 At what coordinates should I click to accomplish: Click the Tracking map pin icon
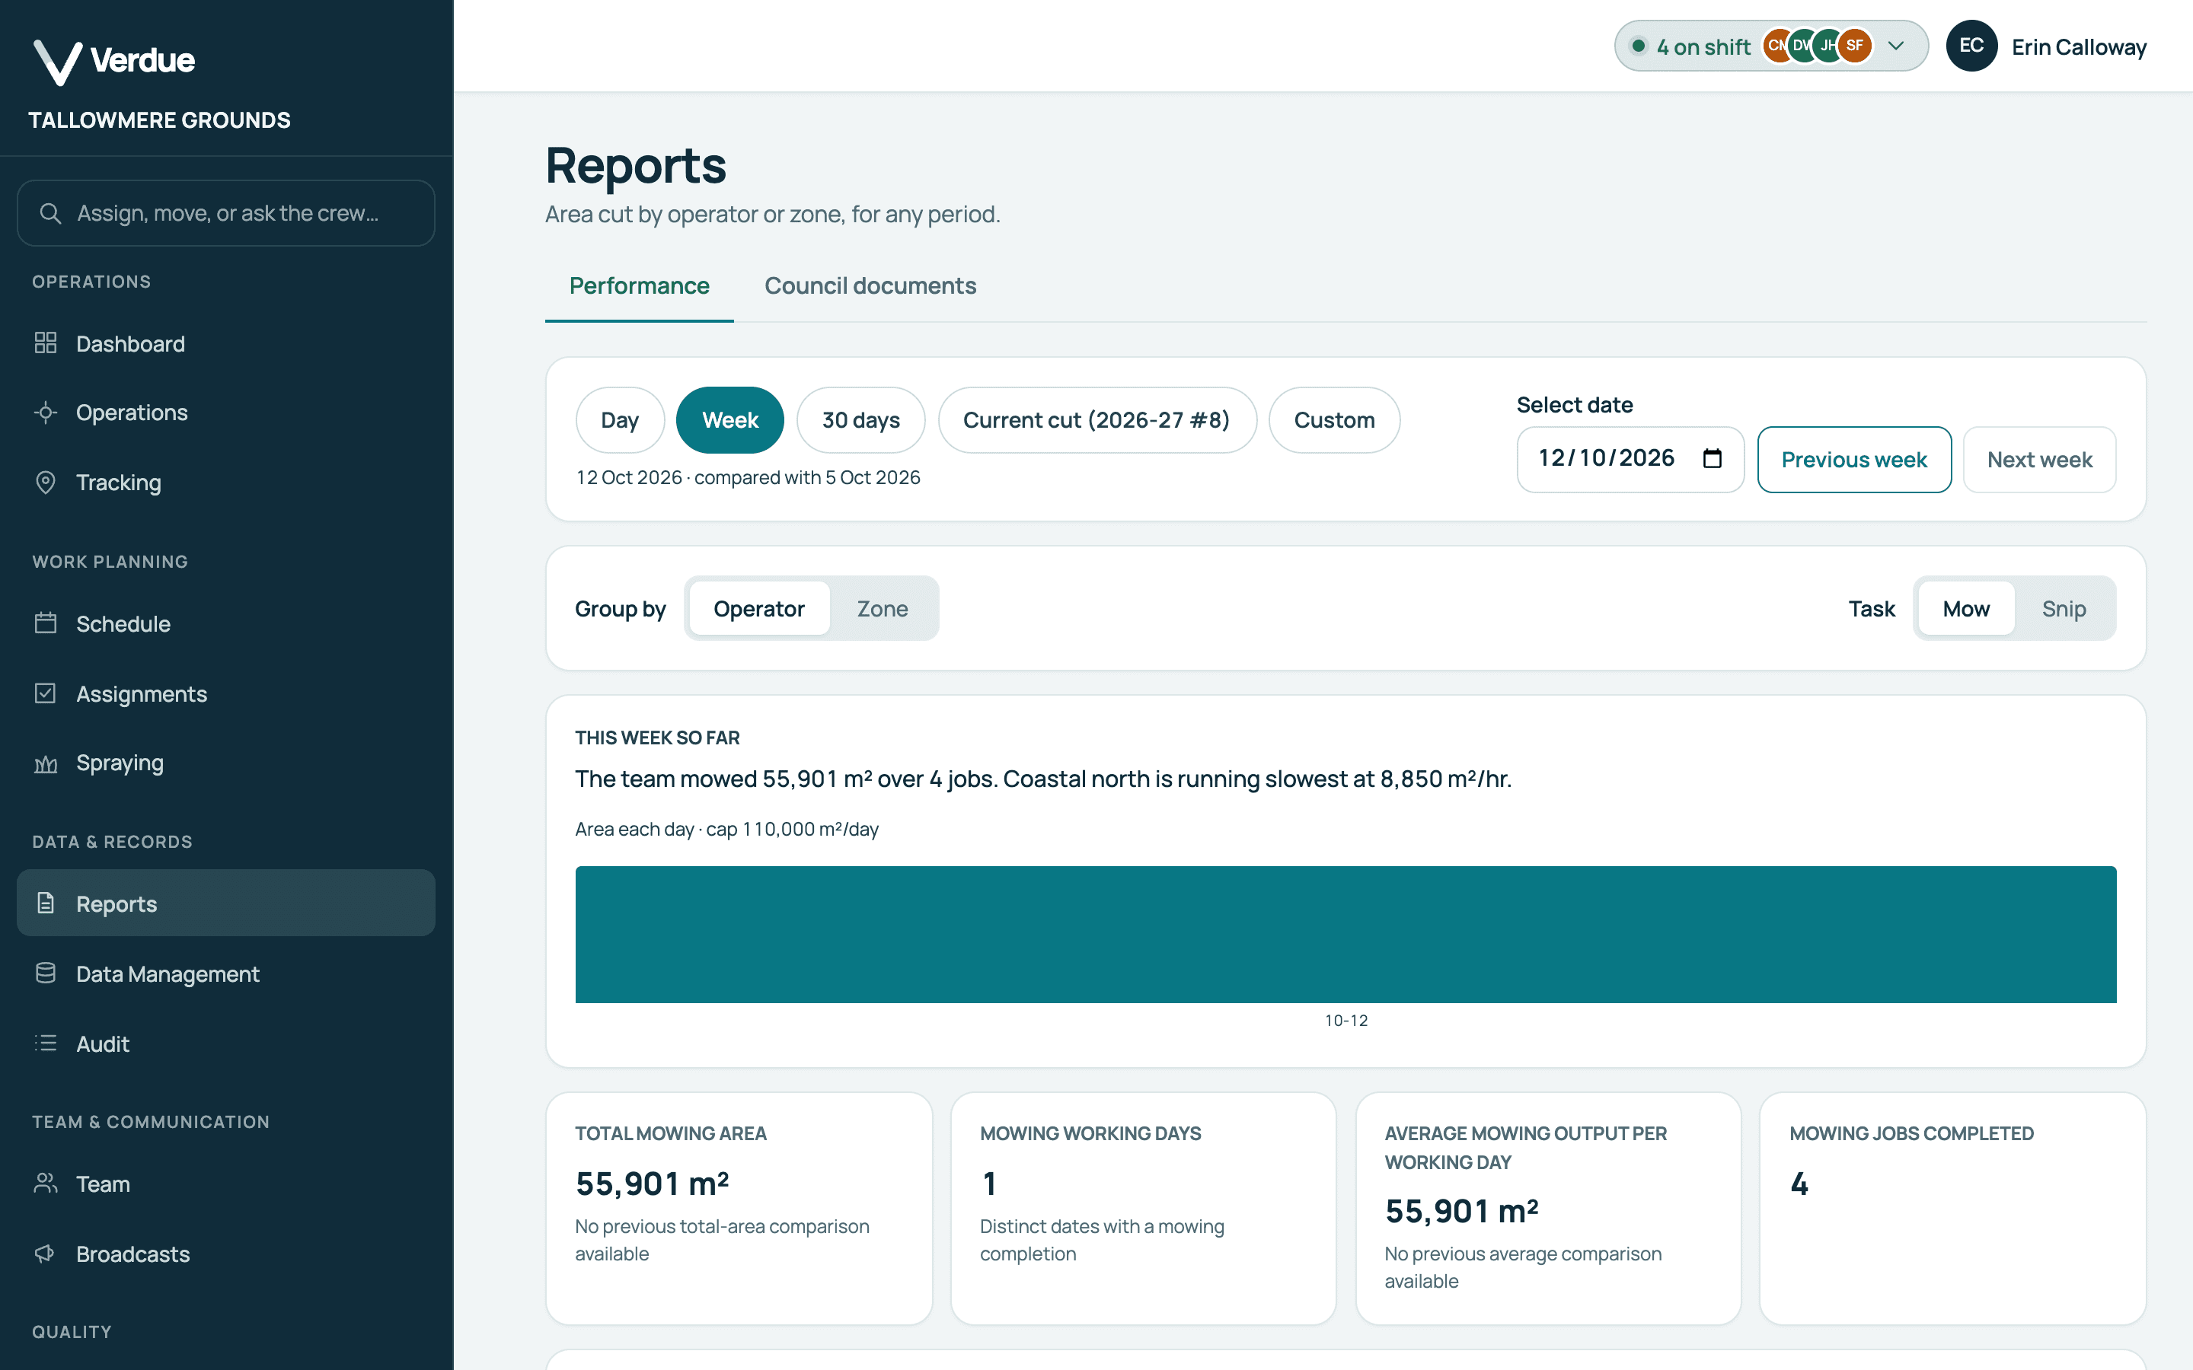click(46, 482)
